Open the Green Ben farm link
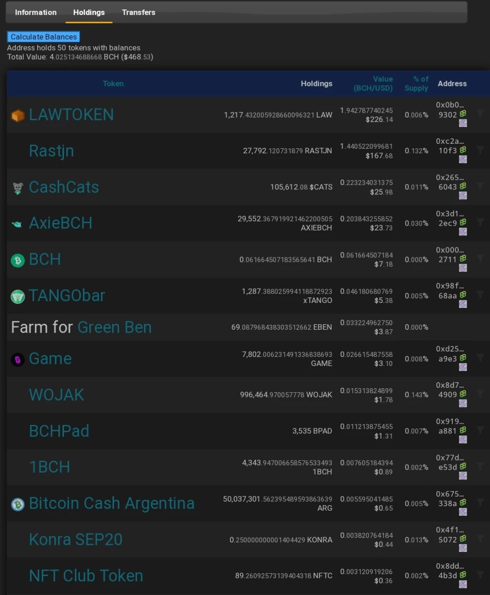Screen dimensions: 490x595 [x=115, y=327]
